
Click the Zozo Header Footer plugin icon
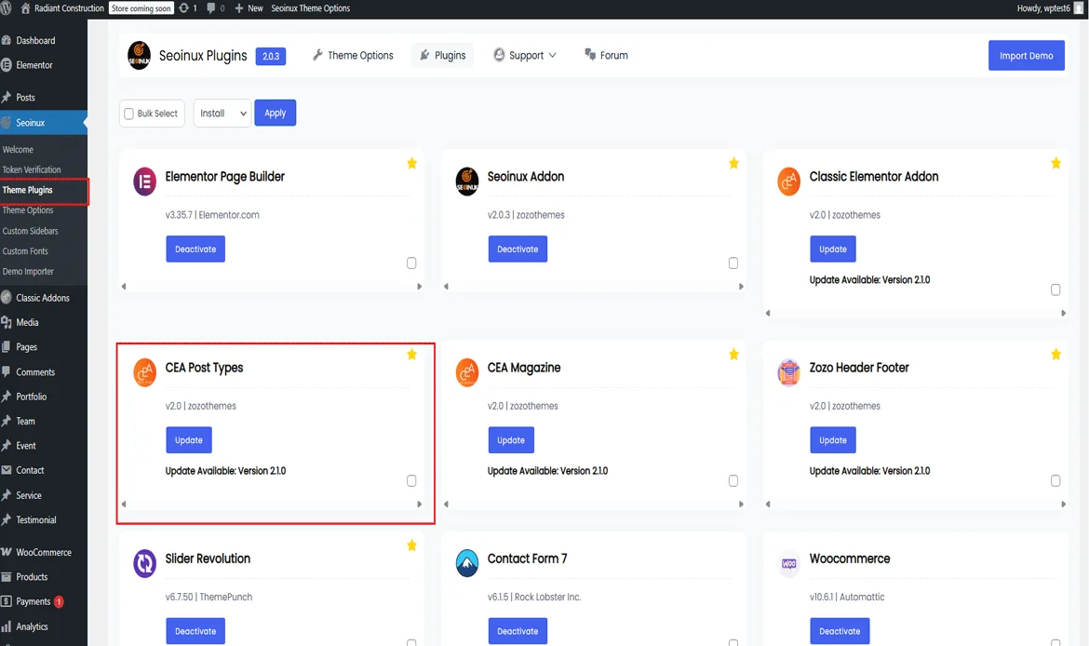click(788, 372)
